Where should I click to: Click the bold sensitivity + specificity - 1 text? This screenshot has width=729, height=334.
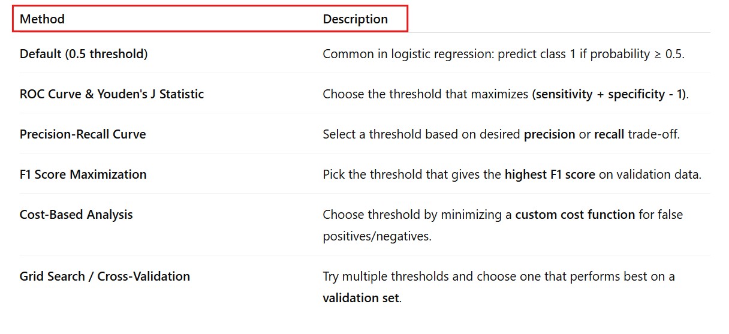[610, 94]
